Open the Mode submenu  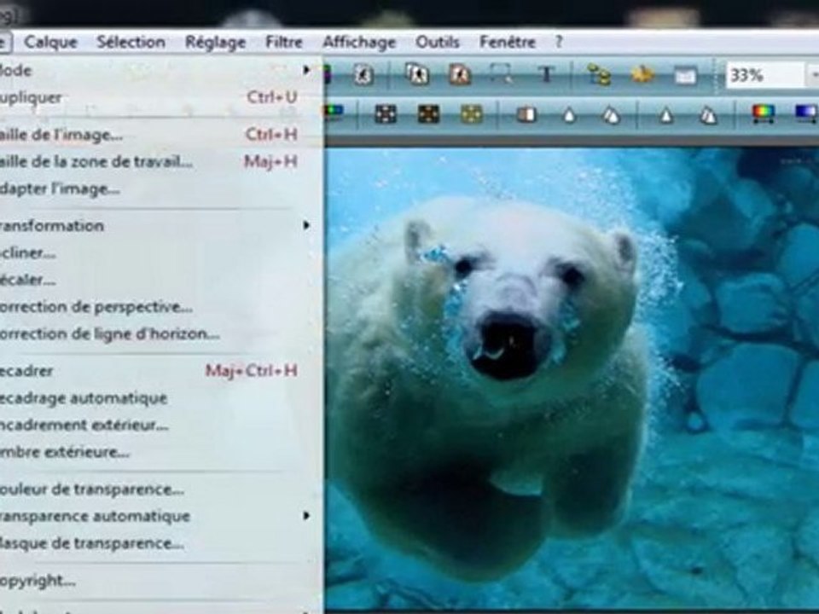pyautogui.click(x=157, y=70)
